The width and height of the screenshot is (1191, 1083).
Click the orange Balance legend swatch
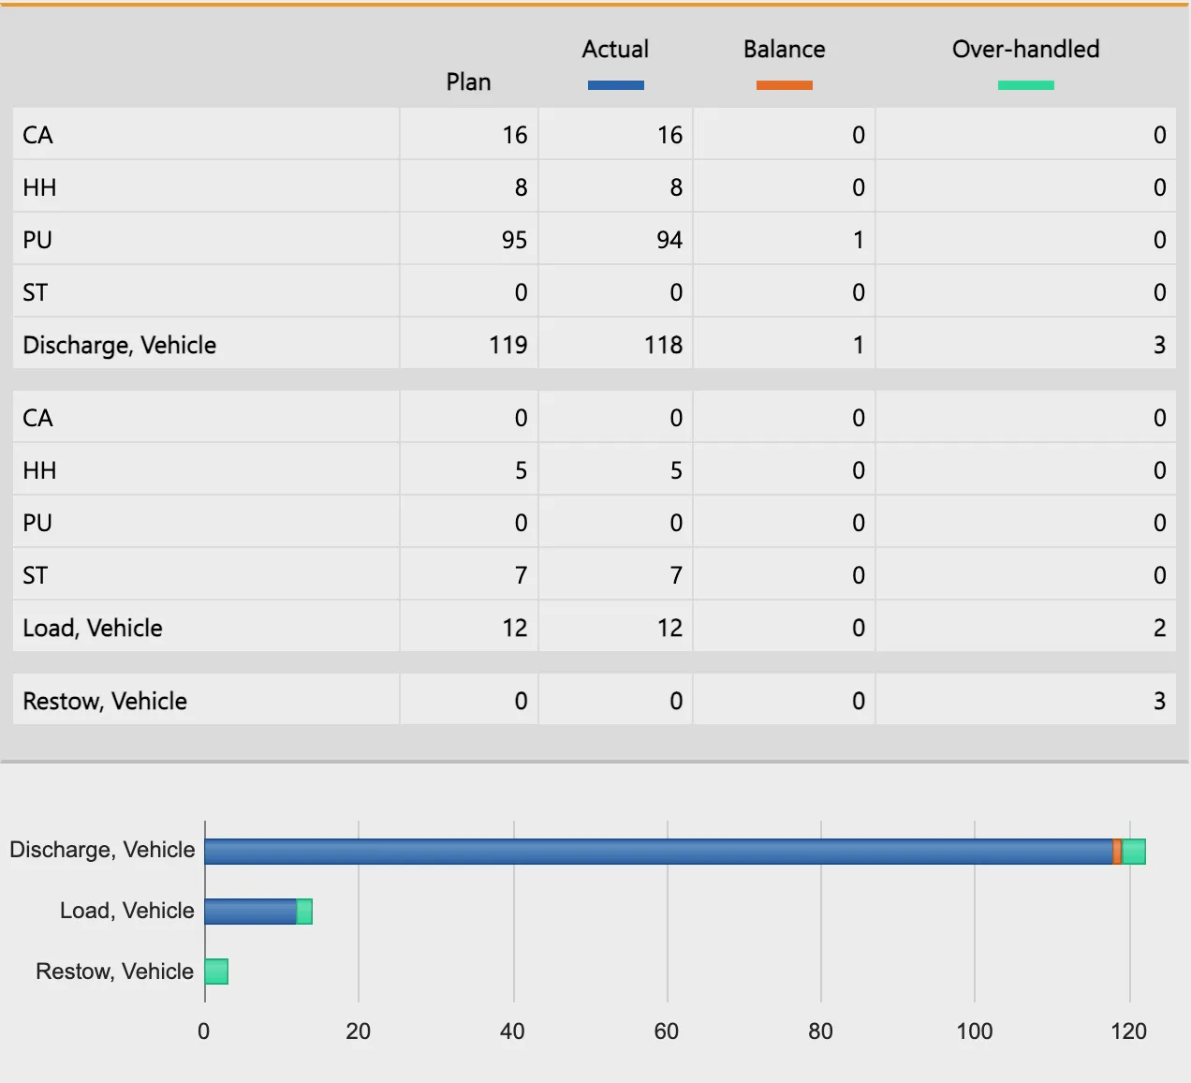coord(785,85)
